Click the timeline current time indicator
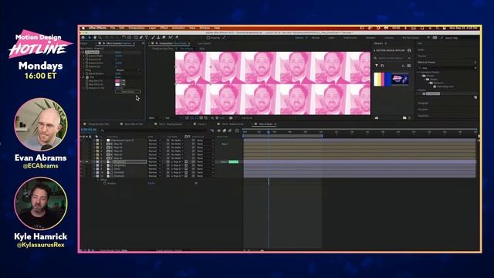The image size is (494, 278). pyautogui.click(x=269, y=132)
